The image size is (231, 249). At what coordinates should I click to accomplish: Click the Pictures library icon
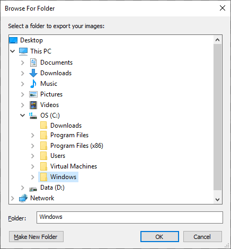point(33,94)
